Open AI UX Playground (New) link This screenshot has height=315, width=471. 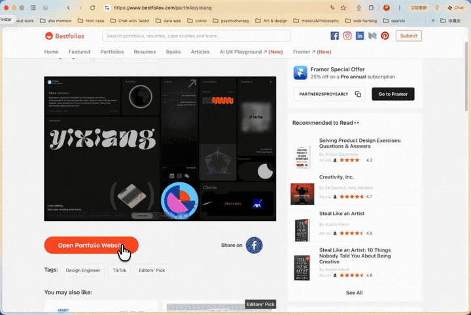[251, 52]
